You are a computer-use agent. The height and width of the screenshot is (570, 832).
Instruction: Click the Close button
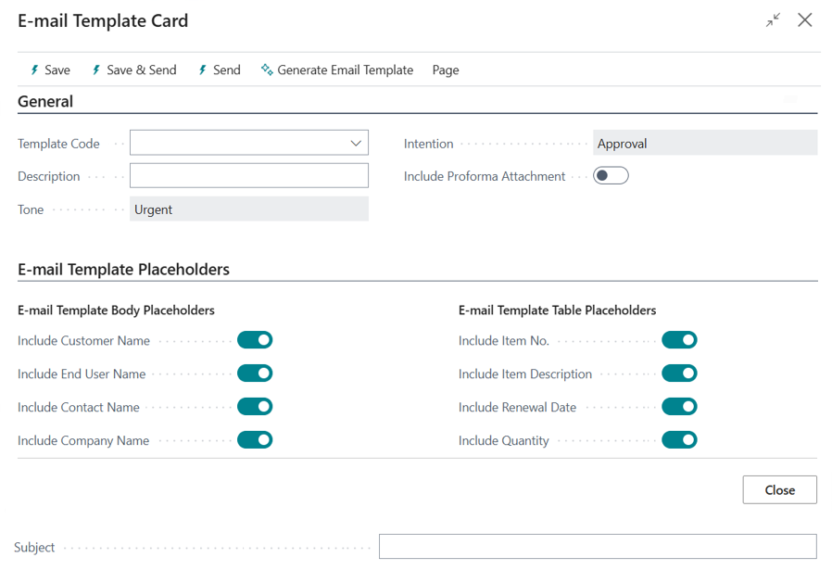(779, 489)
